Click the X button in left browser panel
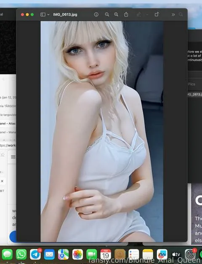Viewport: 202px width, 264px height. tap(2, 181)
